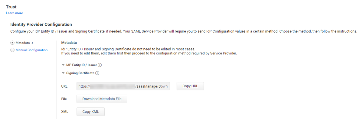
Task: Click the bold Metadata heading in the panel
Action: coord(69,43)
